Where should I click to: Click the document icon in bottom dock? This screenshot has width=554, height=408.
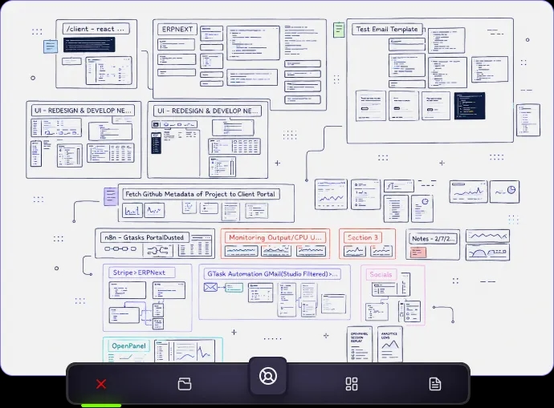coord(435,384)
